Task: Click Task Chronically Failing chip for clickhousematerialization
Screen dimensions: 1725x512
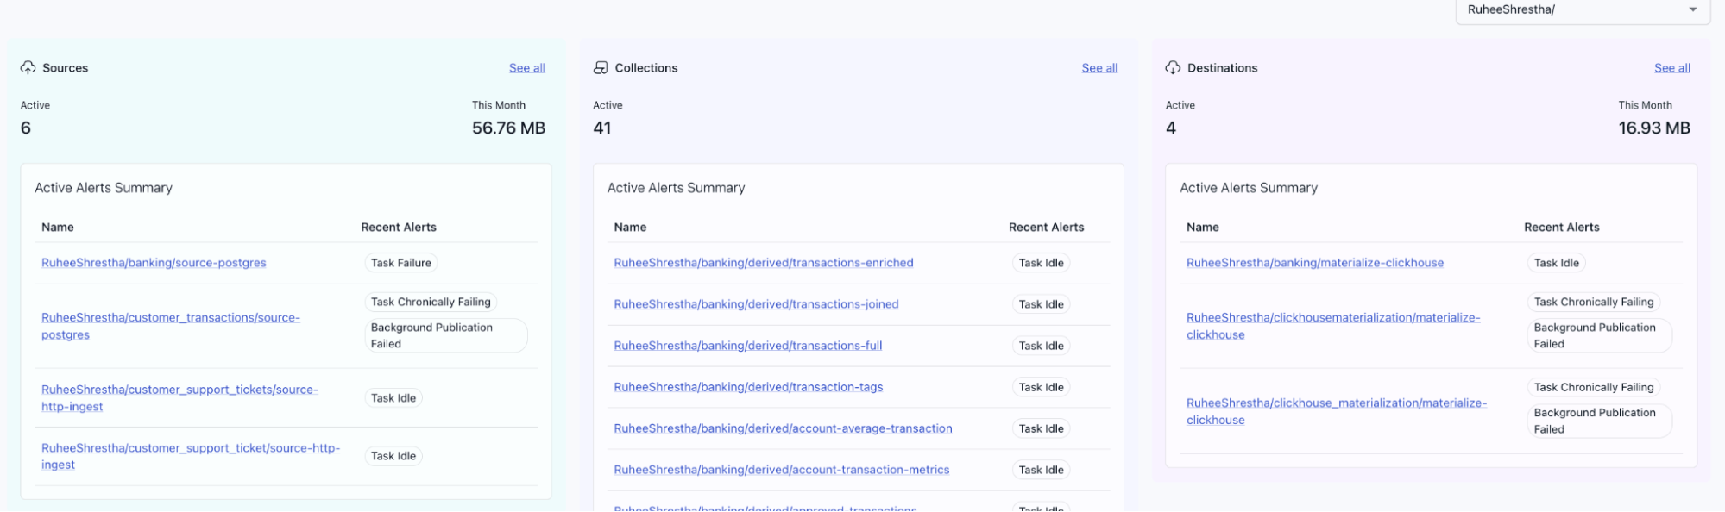Action: point(1594,302)
